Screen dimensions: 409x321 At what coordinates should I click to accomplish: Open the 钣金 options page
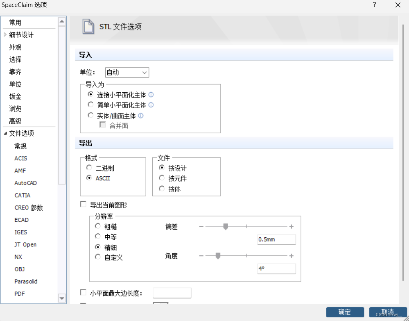pyautogui.click(x=15, y=96)
